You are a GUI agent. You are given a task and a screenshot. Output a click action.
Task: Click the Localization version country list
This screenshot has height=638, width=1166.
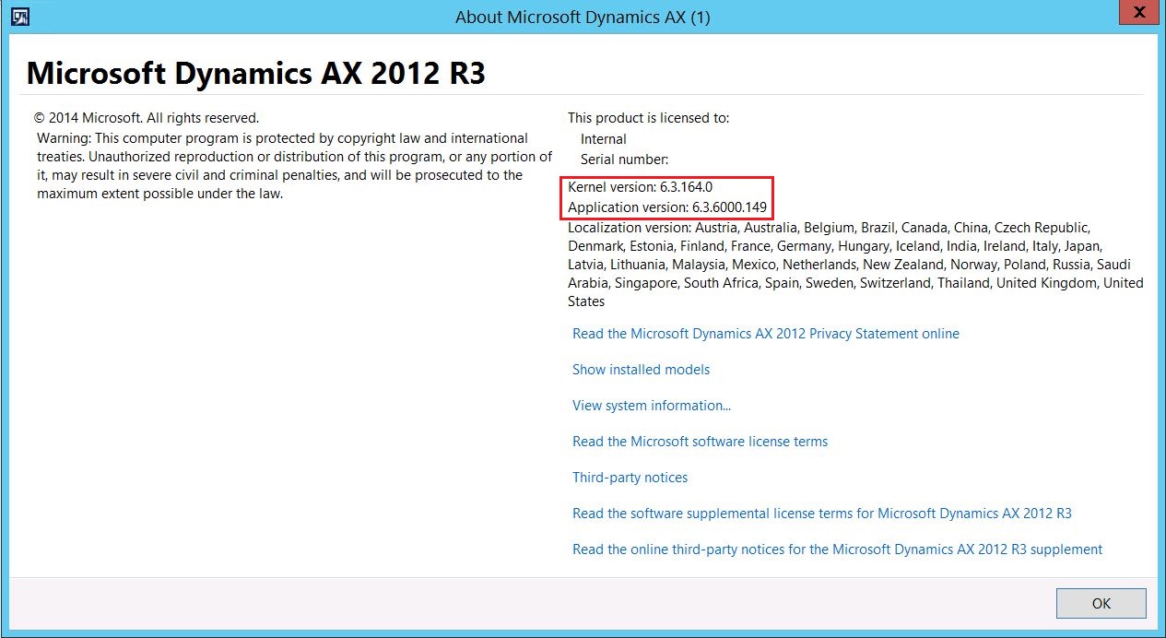coord(855,265)
